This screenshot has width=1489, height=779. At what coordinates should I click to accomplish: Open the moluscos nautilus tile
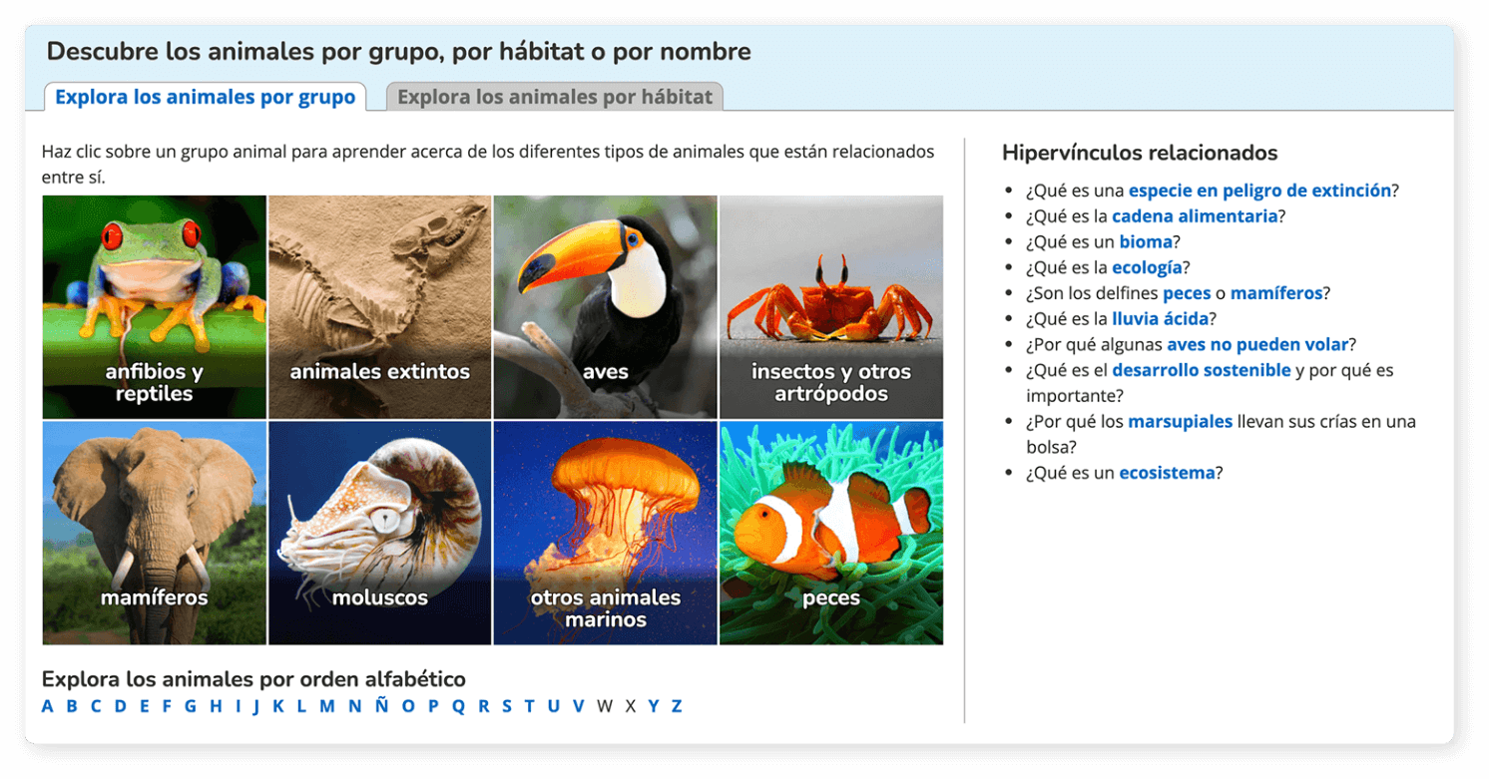[x=379, y=533]
